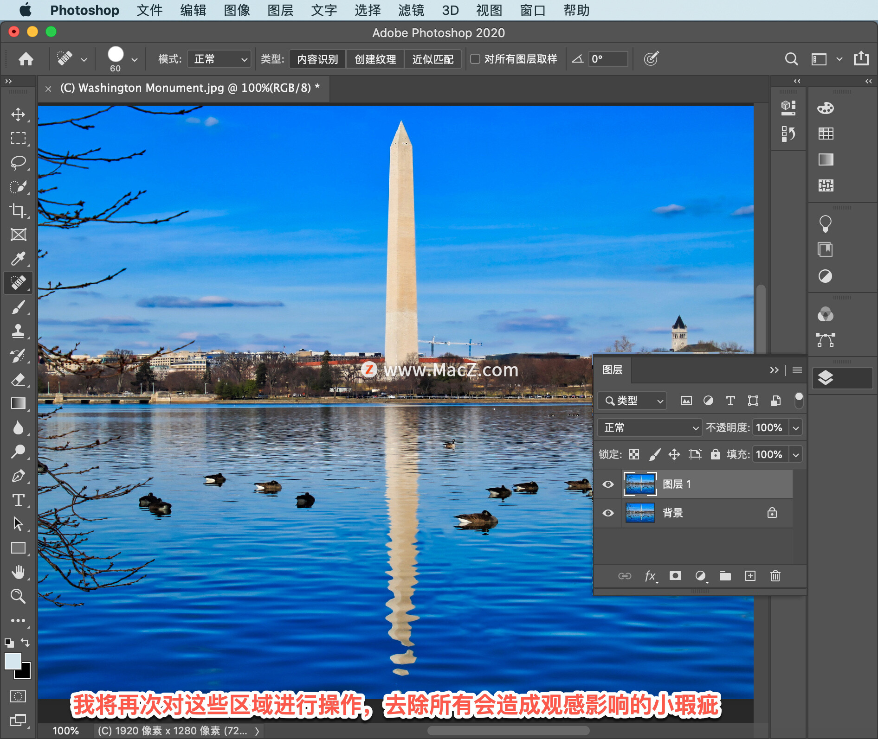Select the Brush tool
Screen dimensions: 878x739
(18, 307)
